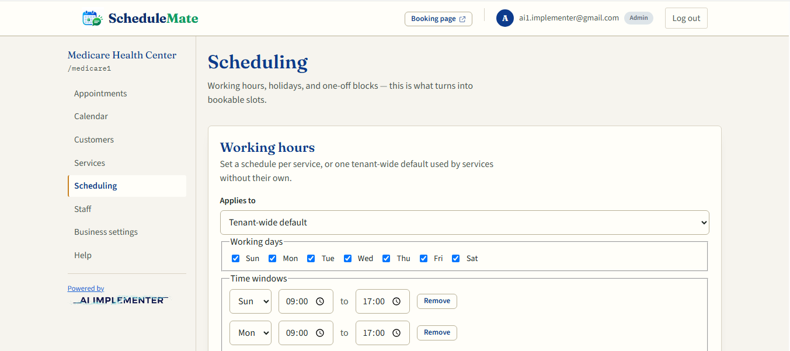Screen dimensions: 790x351
Task: Edit the Sun end time 17:00 field
Action: coord(382,301)
